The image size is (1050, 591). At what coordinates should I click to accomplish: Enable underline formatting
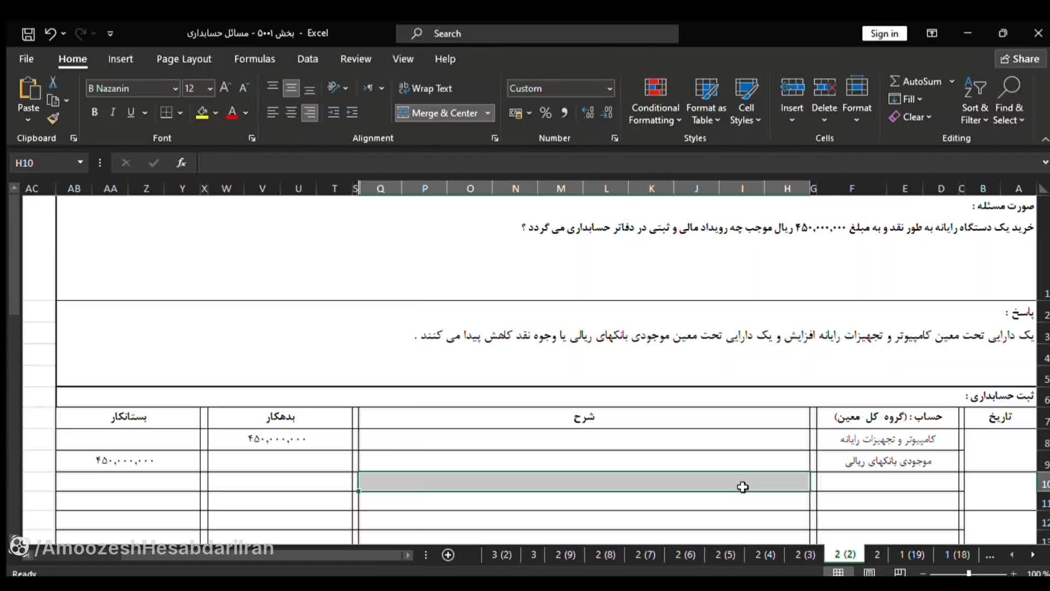point(131,112)
